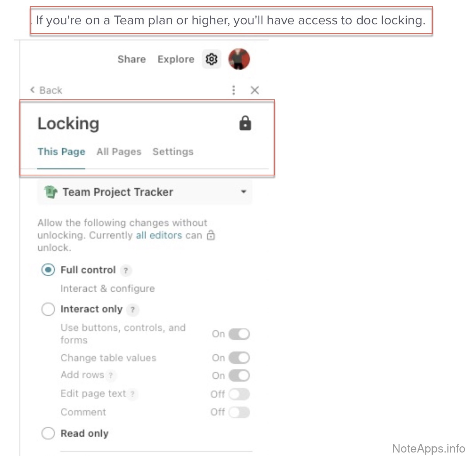This screenshot has height=456, width=466.
Task: Switch to the All Pages tab
Action: pos(119,151)
